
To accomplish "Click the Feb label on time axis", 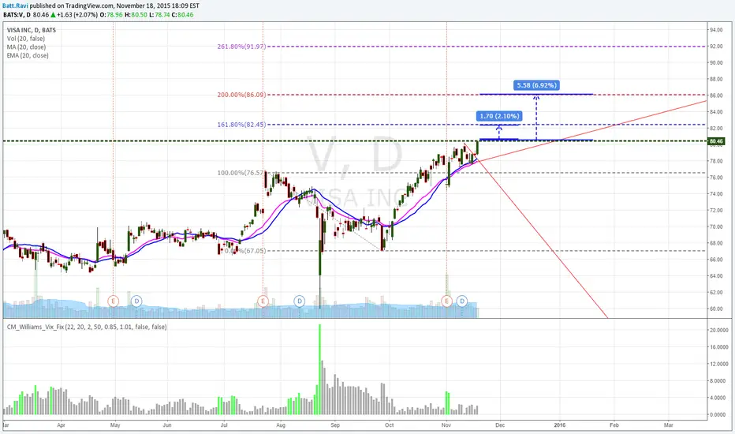I will (614, 425).
